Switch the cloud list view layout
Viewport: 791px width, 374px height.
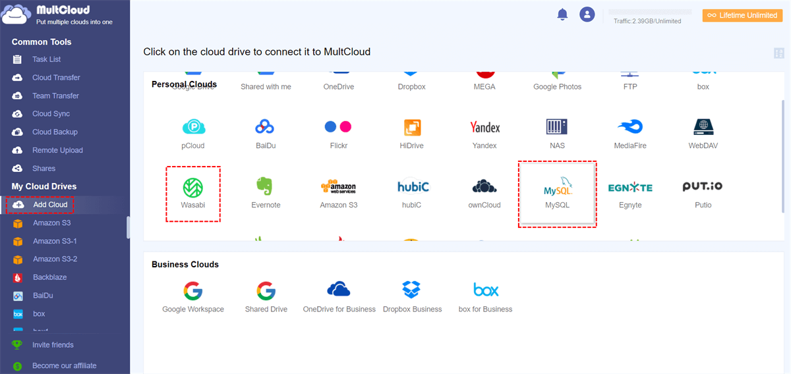pyautogui.click(x=779, y=53)
